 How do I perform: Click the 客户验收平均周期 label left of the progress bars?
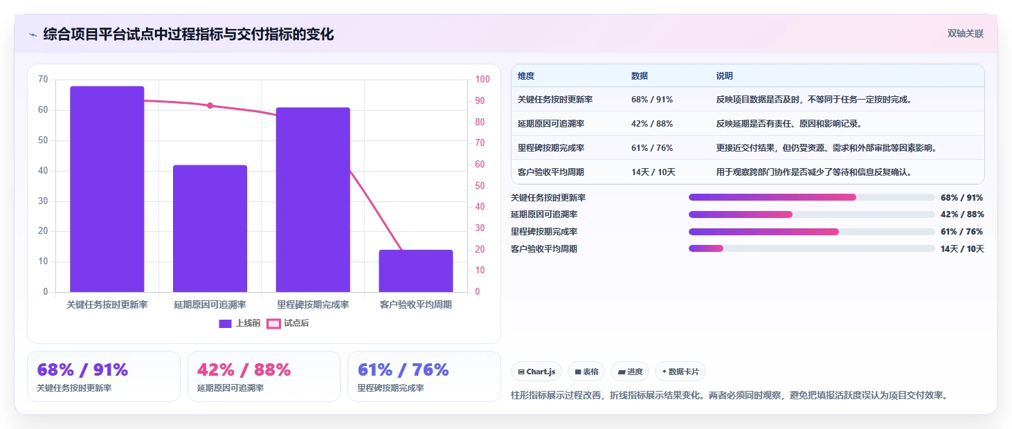(544, 248)
